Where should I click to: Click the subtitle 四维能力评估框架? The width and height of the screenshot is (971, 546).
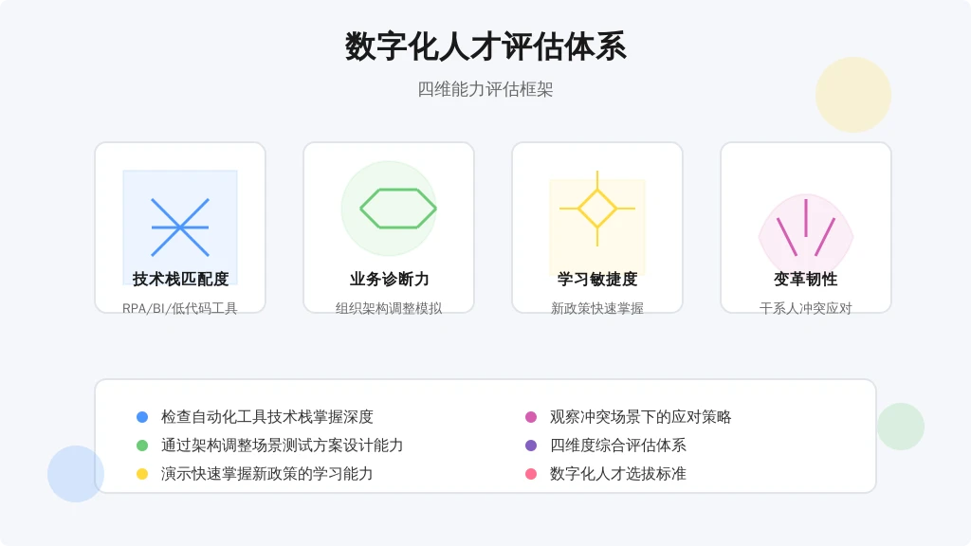click(485, 89)
